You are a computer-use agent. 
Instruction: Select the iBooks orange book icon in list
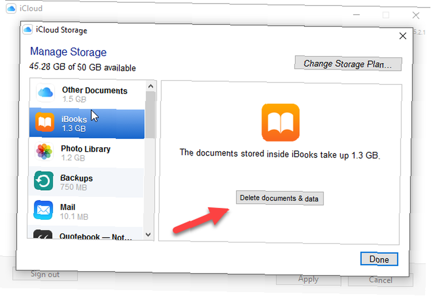45,122
